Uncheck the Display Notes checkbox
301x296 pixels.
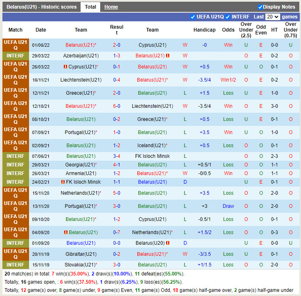tap(260, 7)
